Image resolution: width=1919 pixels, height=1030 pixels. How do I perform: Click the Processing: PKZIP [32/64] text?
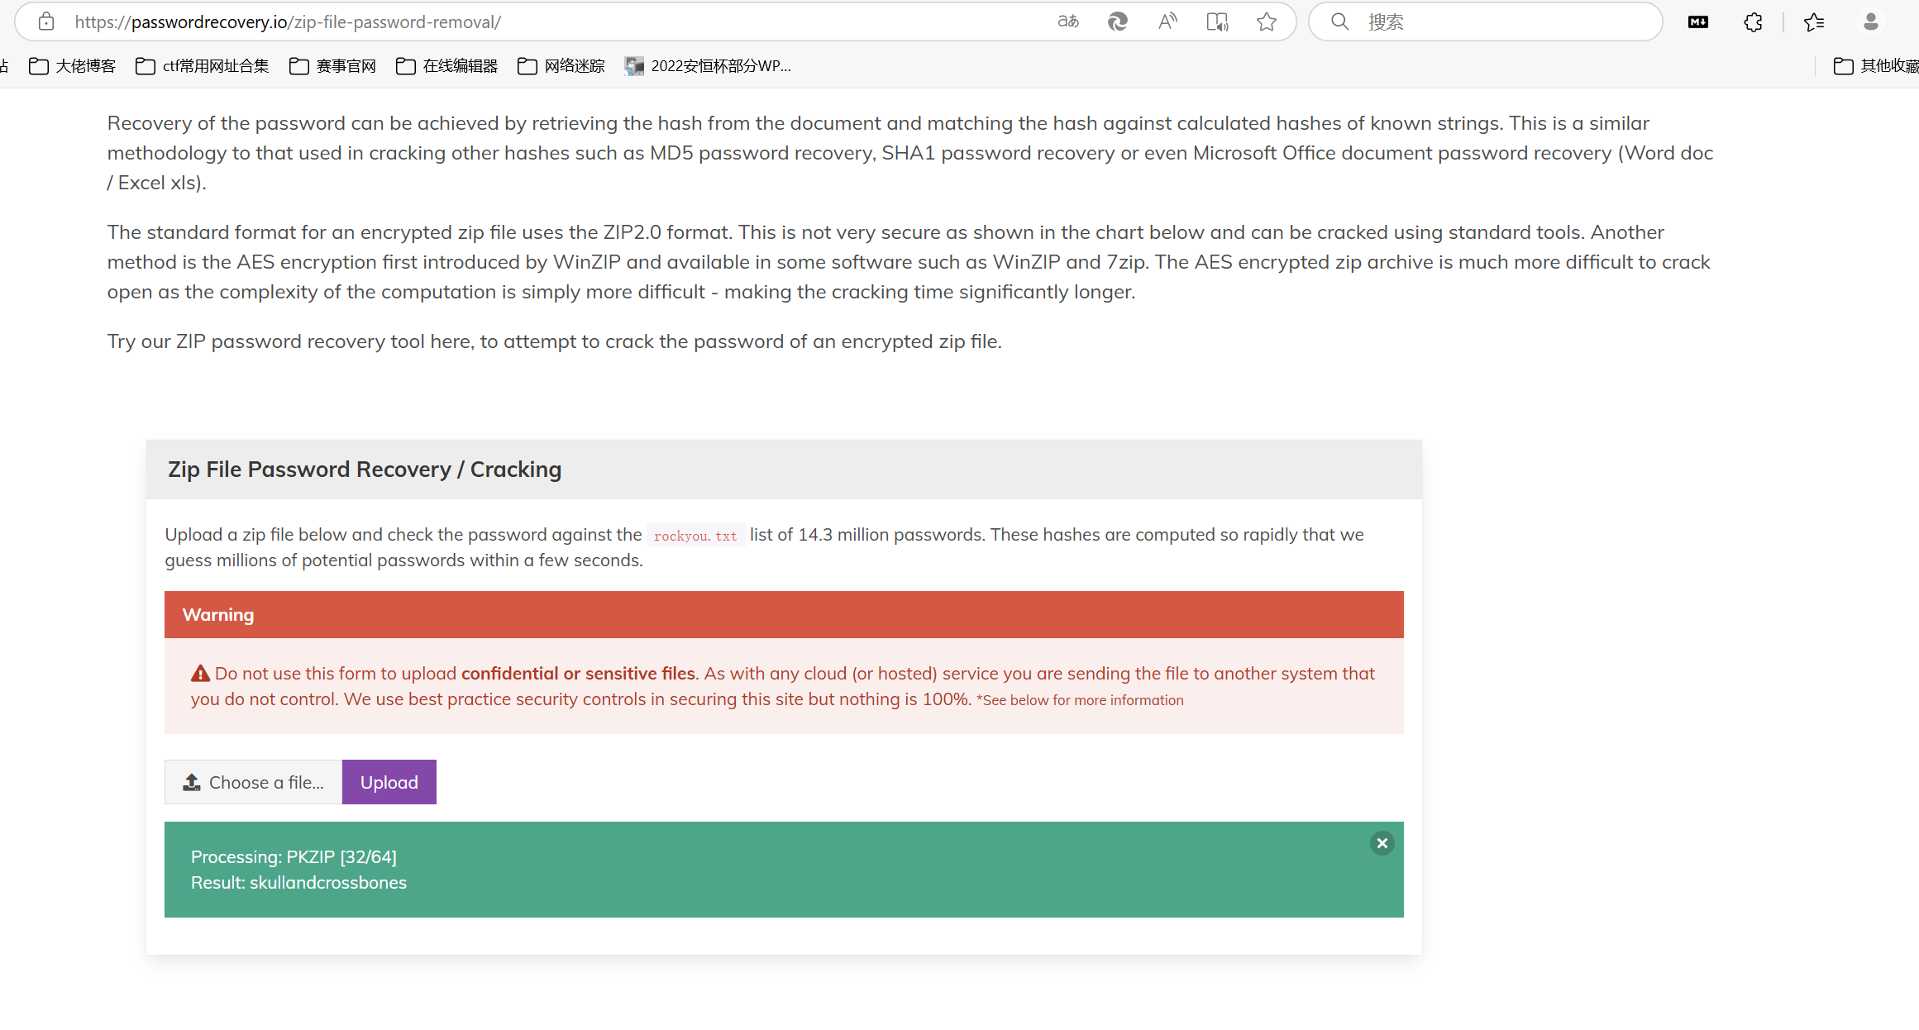tap(294, 857)
